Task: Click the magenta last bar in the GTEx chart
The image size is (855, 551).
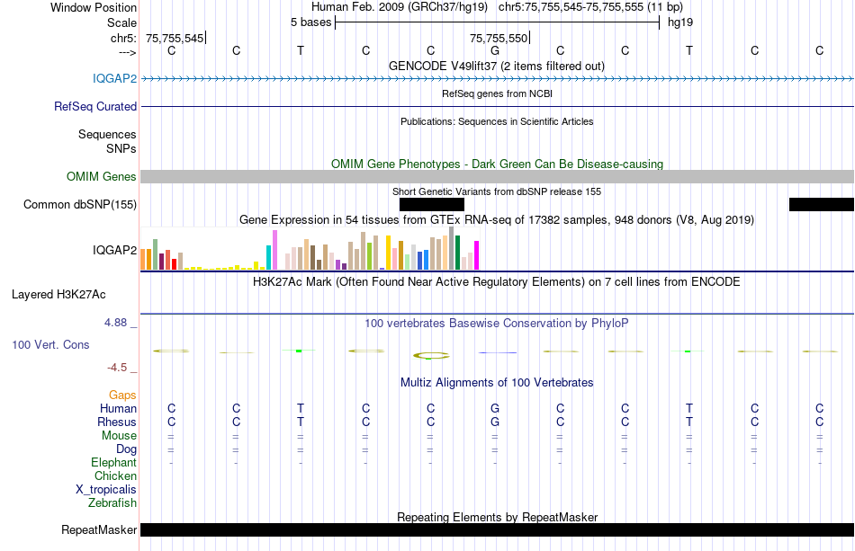Action: click(x=476, y=255)
